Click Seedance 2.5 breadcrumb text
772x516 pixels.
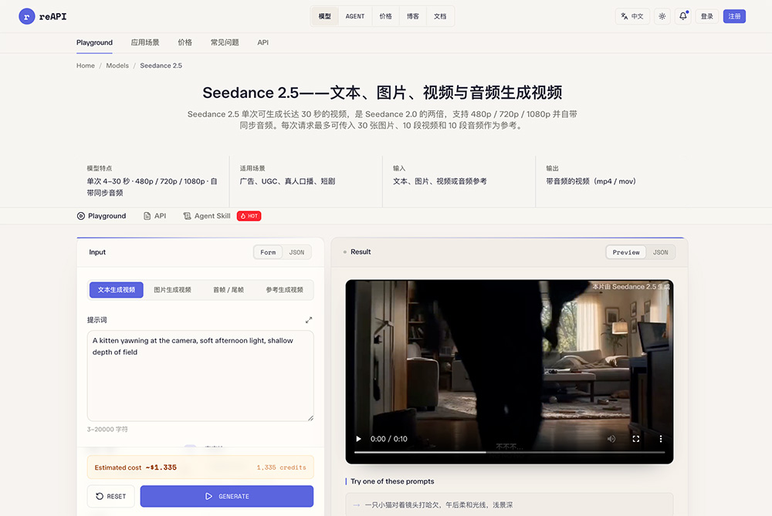coord(161,66)
